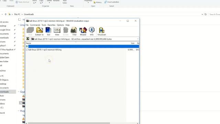Viewport: 220px width, 124px height.
Task: Open the Commands menu in WinRAR
Action: 35,25
